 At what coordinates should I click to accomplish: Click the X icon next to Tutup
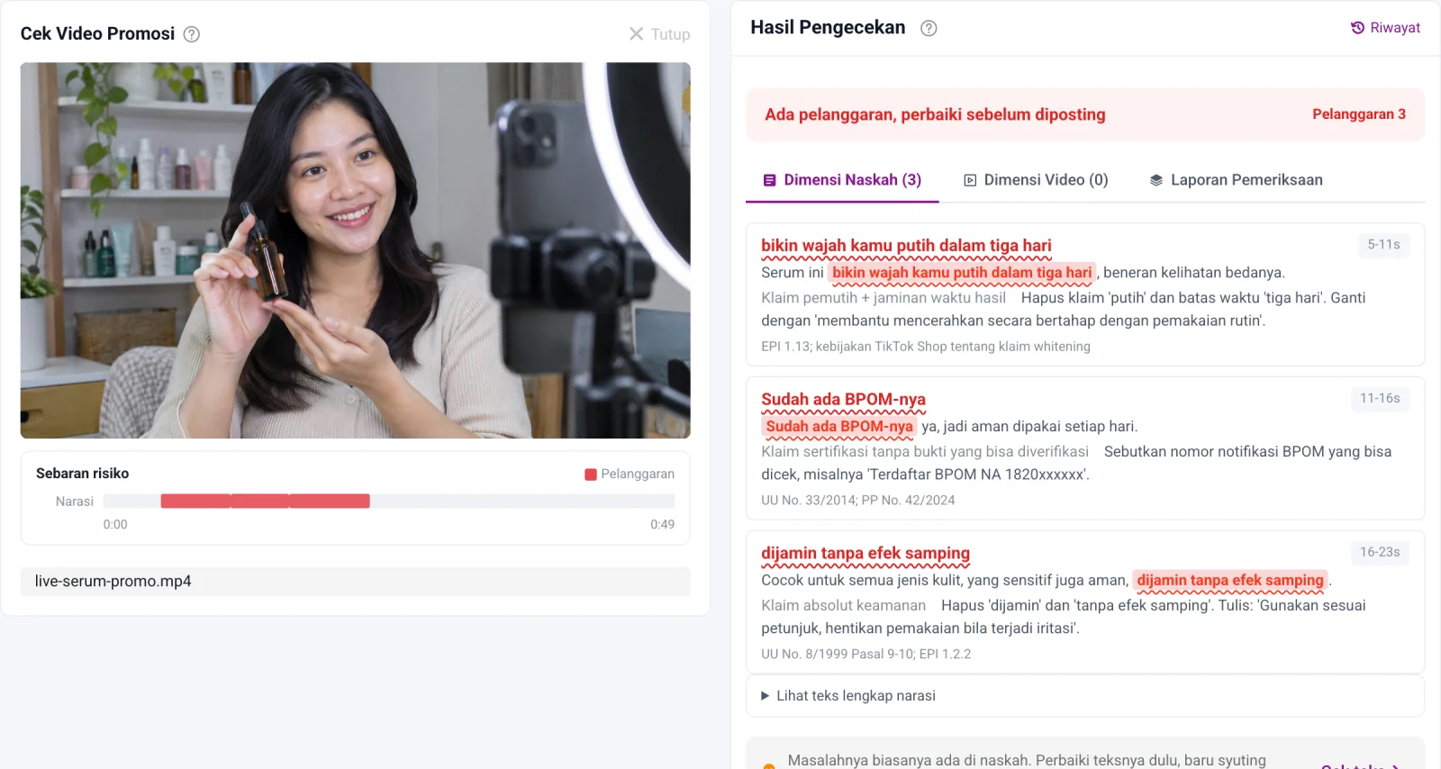636,34
